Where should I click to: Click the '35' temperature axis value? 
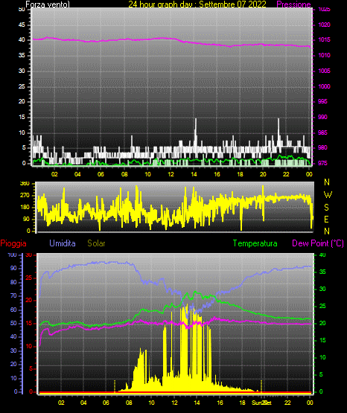coord(322,272)
